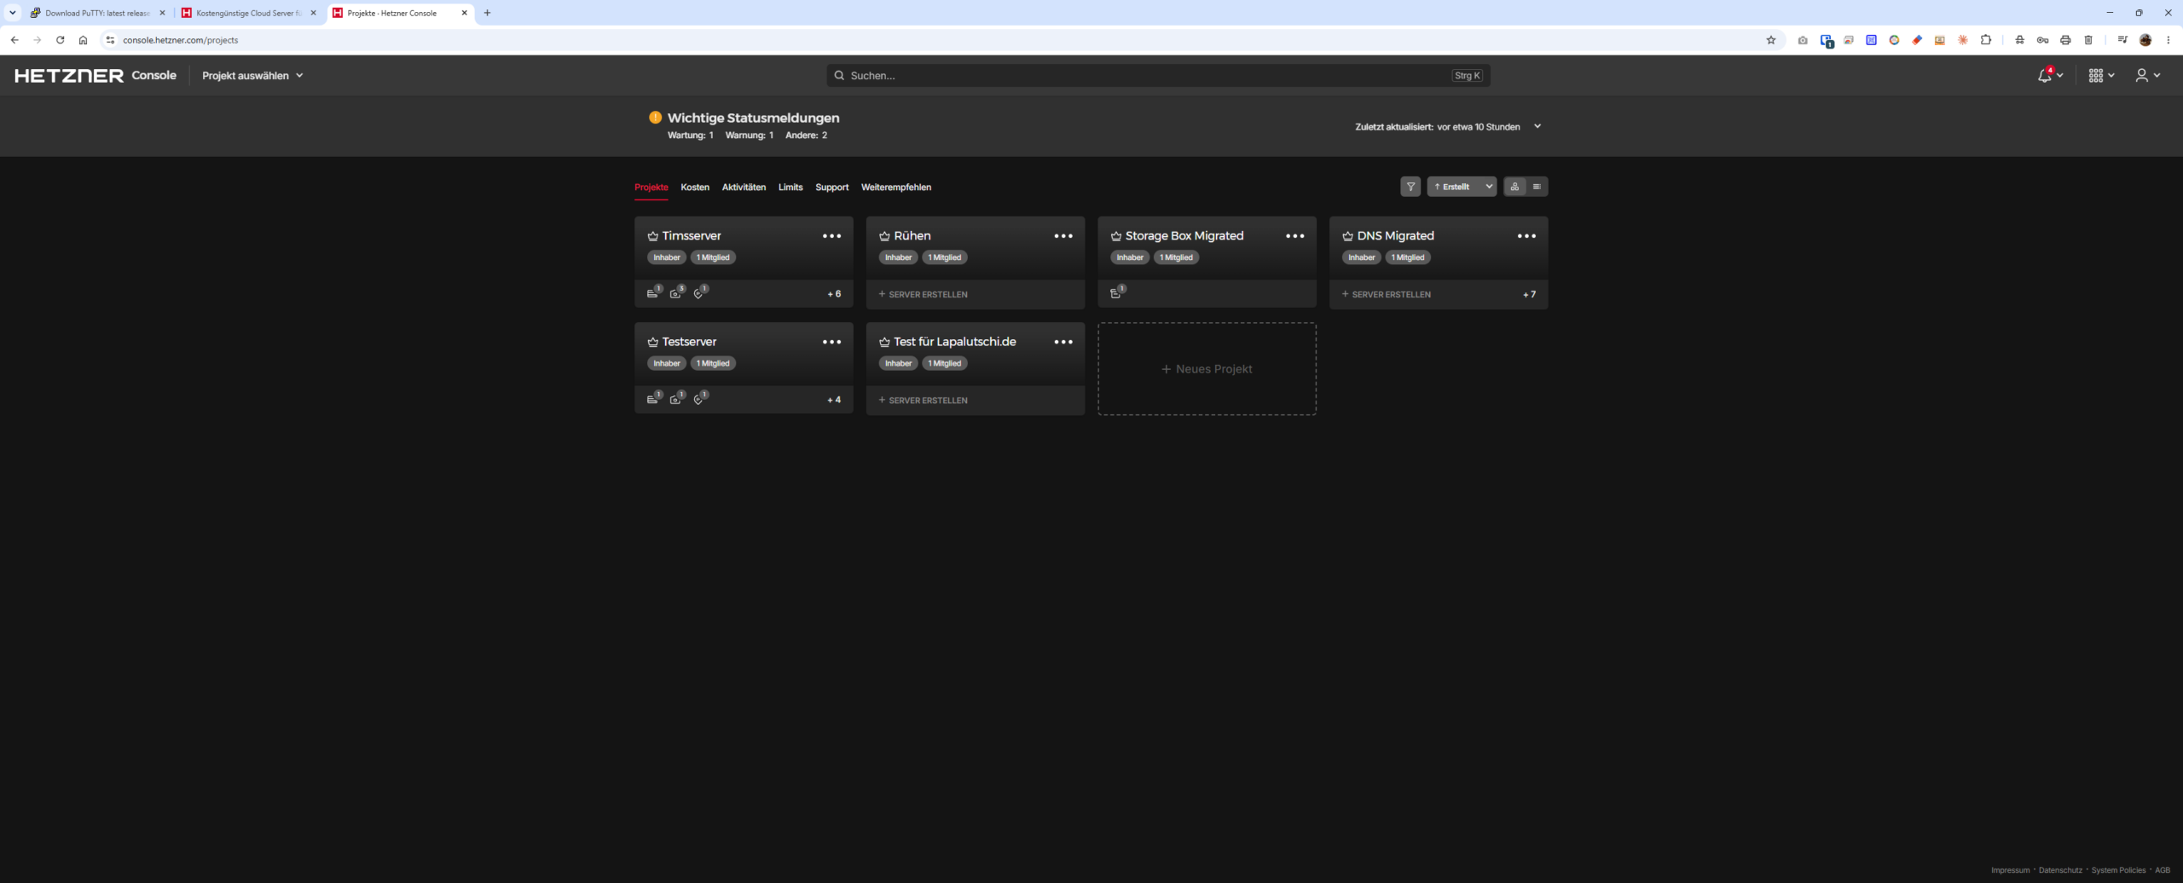Screen dimensions: 2183x883
Task: Switch to the Limits tab
Action: pos(790,188)
